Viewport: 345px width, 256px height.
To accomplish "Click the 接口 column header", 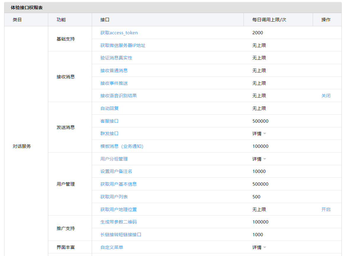I will pyautogui.click(x=105, y=20).
